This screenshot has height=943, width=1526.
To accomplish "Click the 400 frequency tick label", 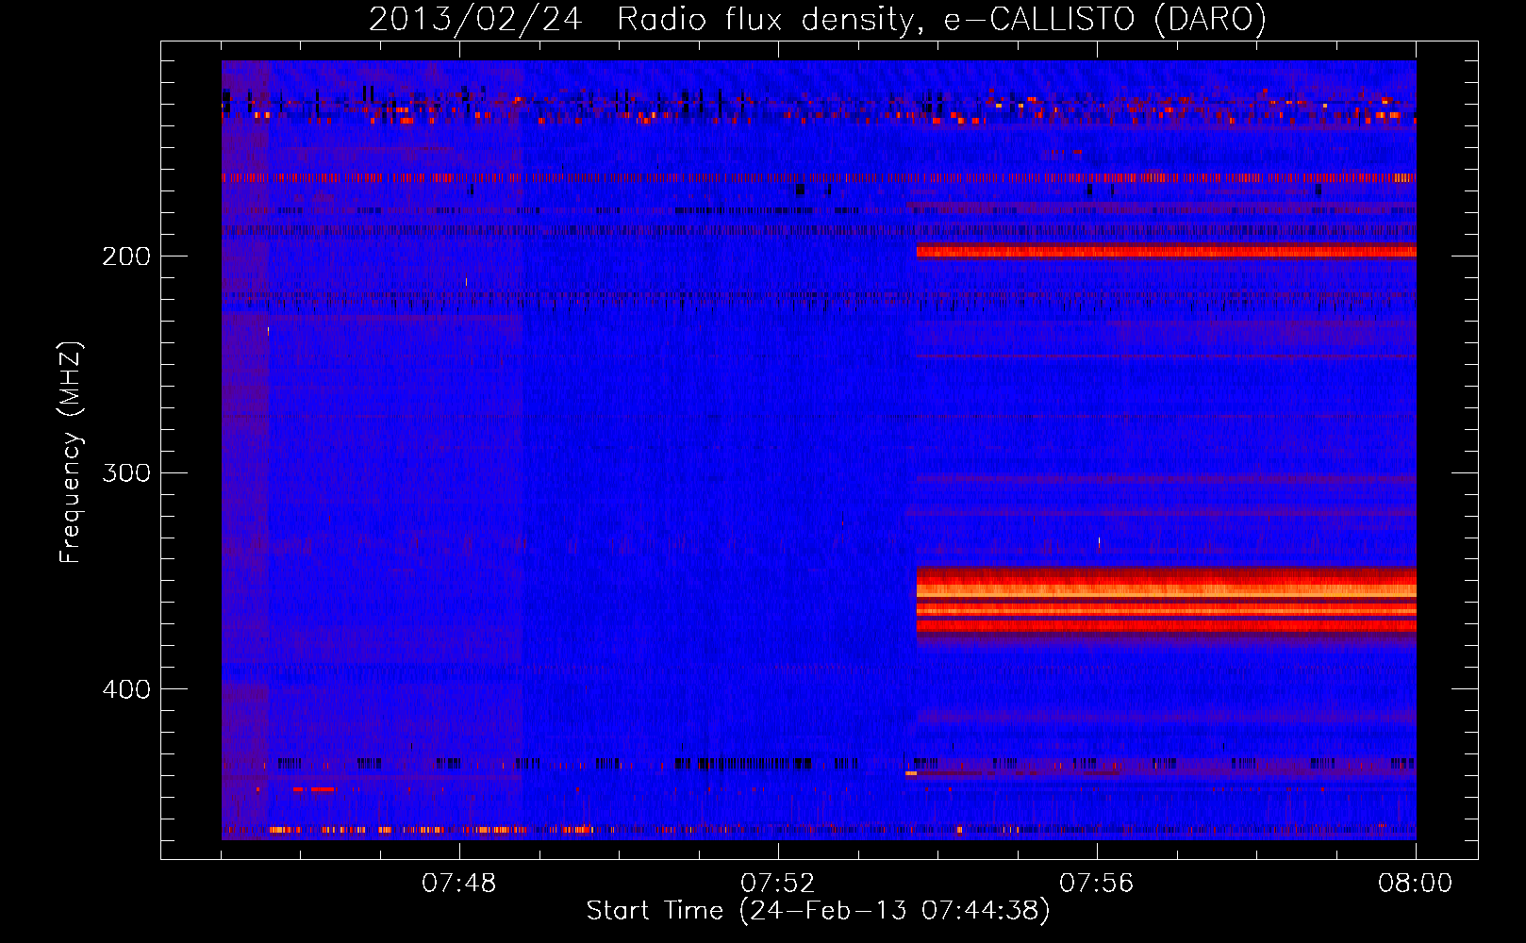I will pos(126,689).
